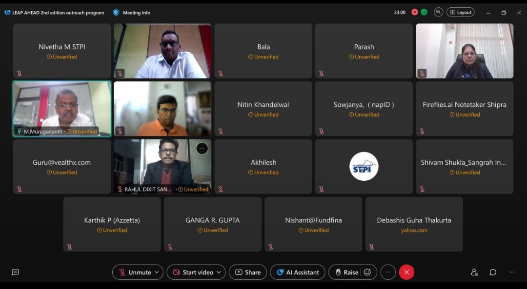Click muted mic icon on Shivam Shukla tile
527x289 pixels.
pos(422,189)
